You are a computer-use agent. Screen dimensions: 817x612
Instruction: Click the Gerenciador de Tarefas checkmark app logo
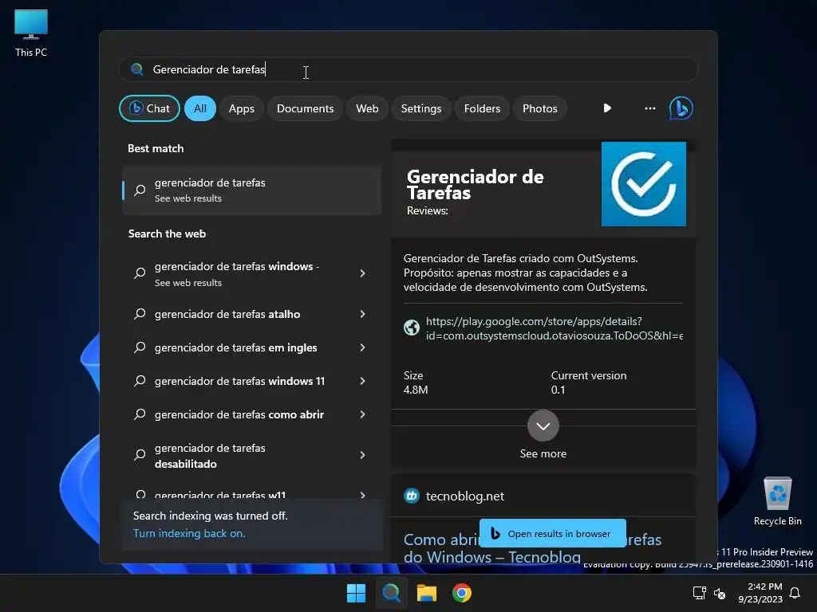(644, 184)
